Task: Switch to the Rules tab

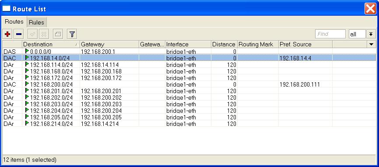Action: pos(36,22)
